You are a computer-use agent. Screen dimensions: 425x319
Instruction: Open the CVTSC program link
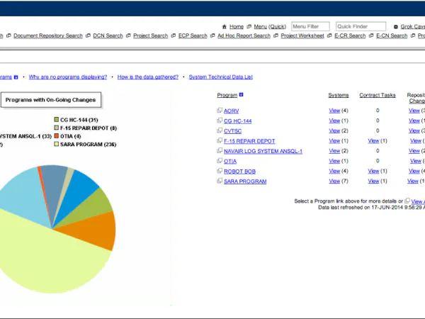pos(232,131)
